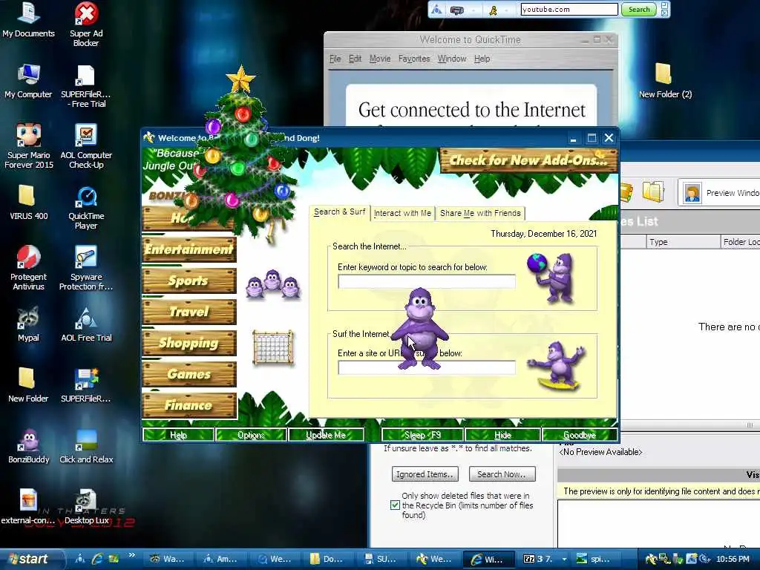Focus the youtube.com toolbar search field
The height and width of the screenshot is (570, 760).
click(x=569, y=9)
